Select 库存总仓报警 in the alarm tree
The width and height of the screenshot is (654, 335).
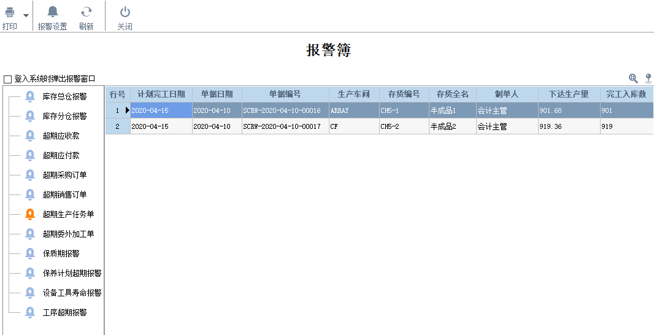pyautogui.click(x=64, y=96)
